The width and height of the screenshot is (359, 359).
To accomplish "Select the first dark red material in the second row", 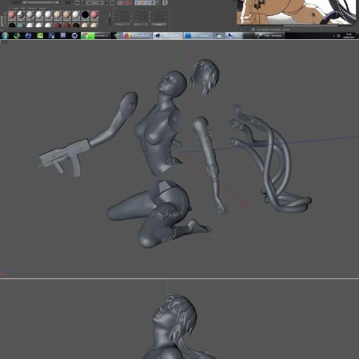I will (x=57, y=25).
